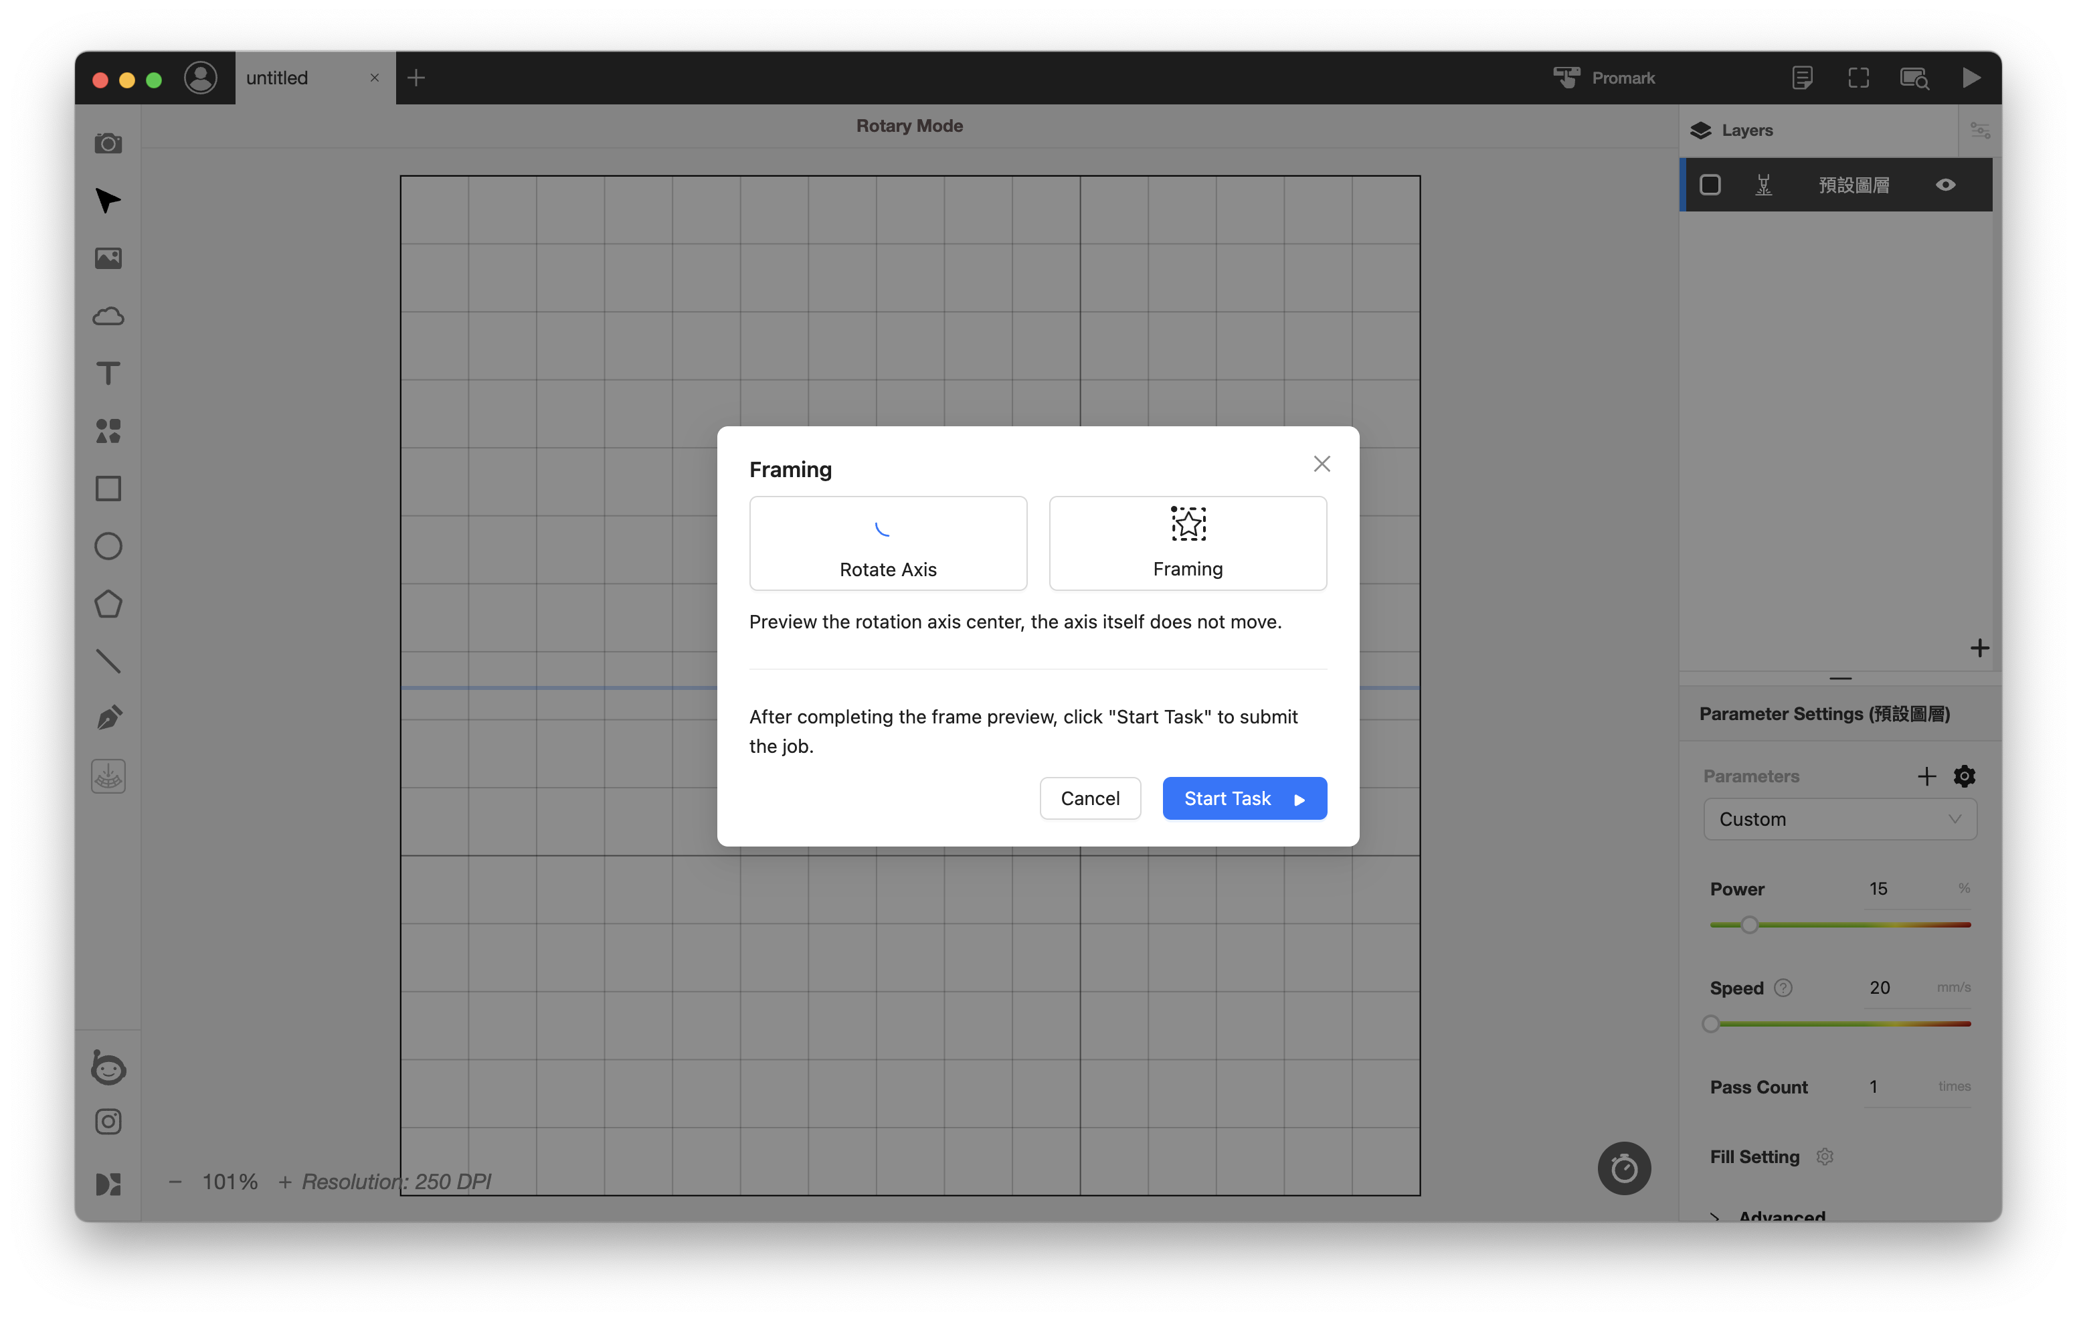Select the Line tool
This screenshot has height=1321, width=2077.
pyautogui.click(x=108, y=662)
